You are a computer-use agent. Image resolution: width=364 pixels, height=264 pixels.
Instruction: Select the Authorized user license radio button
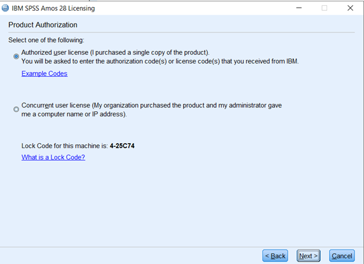click(16, 56)
